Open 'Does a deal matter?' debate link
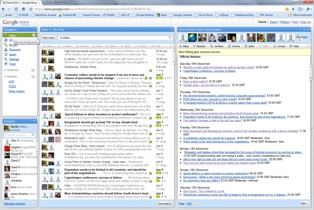Viewport: 314px width, 210px height. [x=195, y=81]
